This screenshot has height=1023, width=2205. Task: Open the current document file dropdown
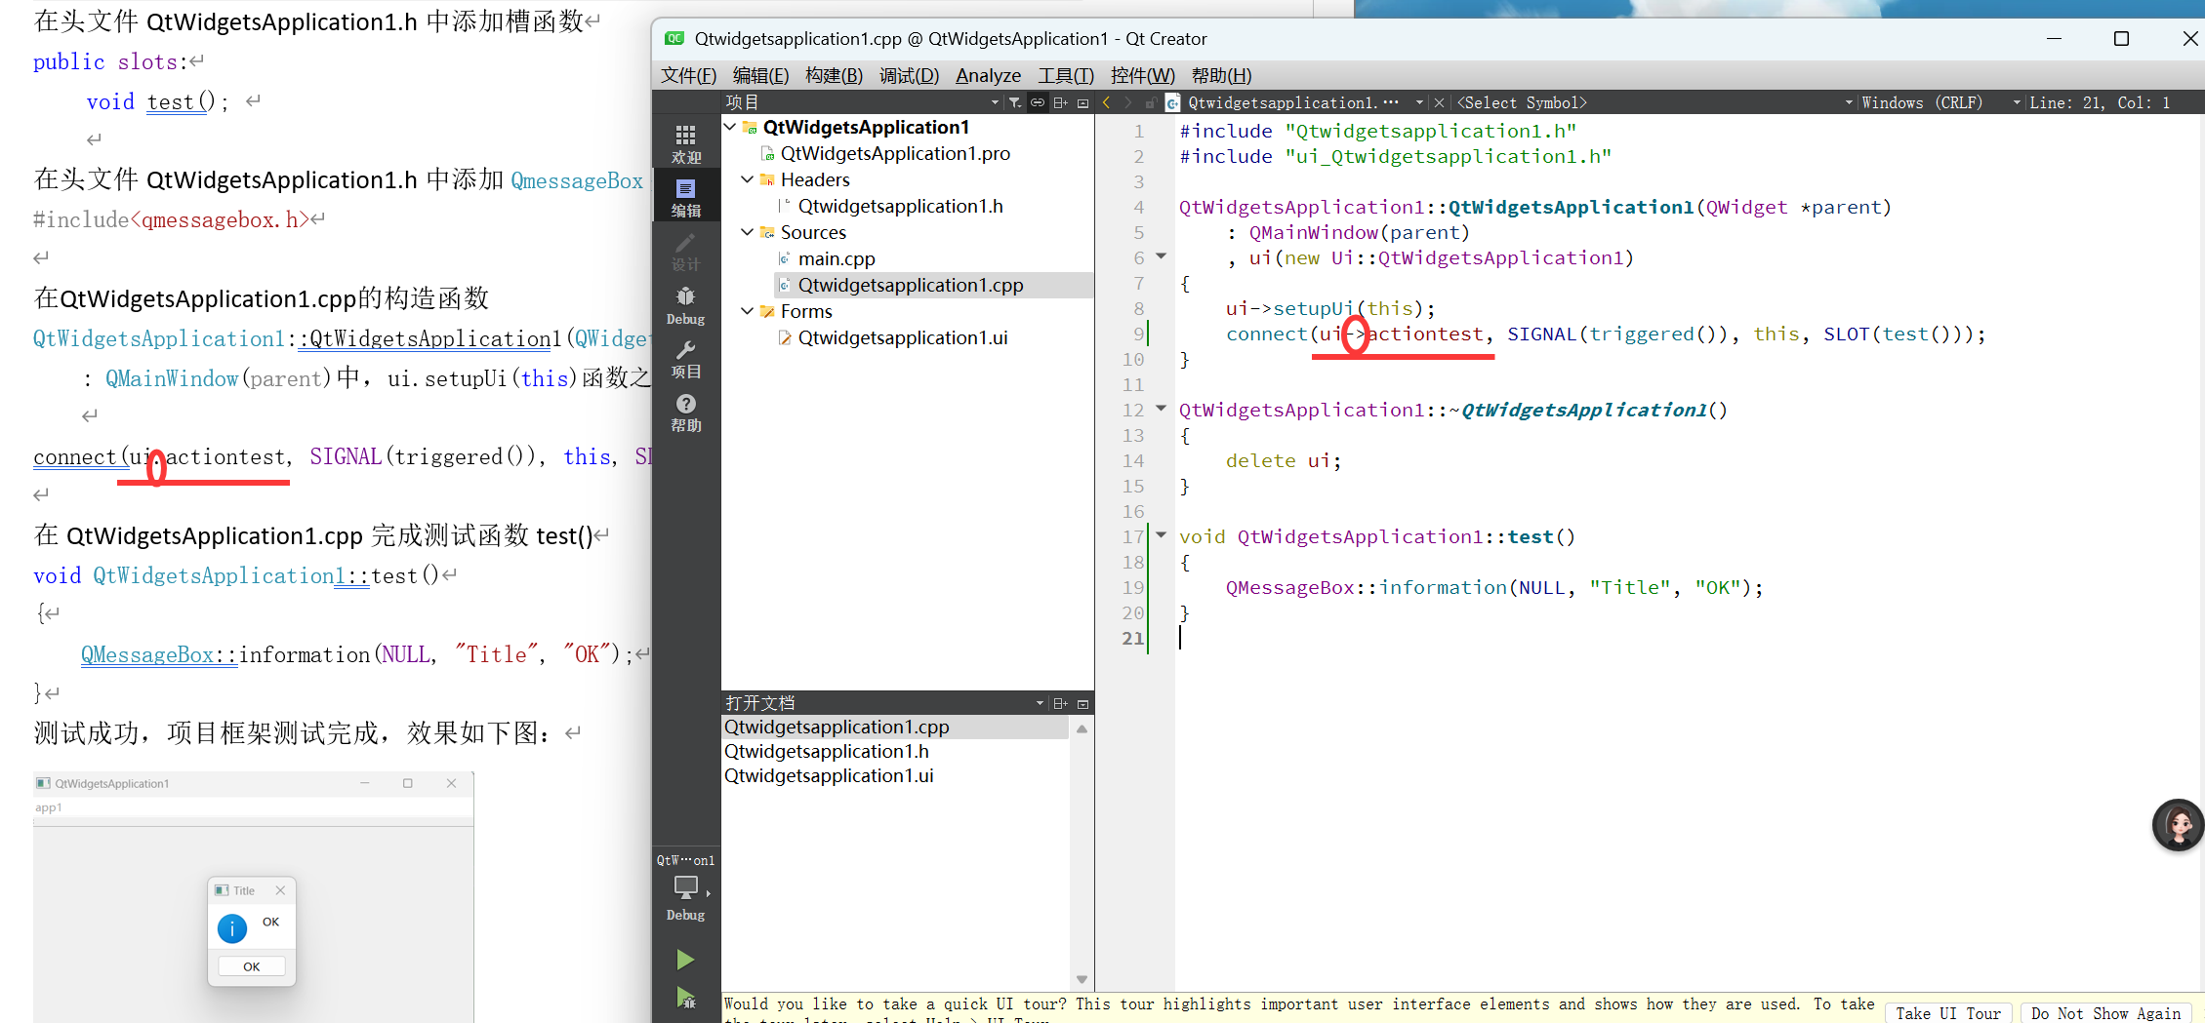coord(1418,102)
